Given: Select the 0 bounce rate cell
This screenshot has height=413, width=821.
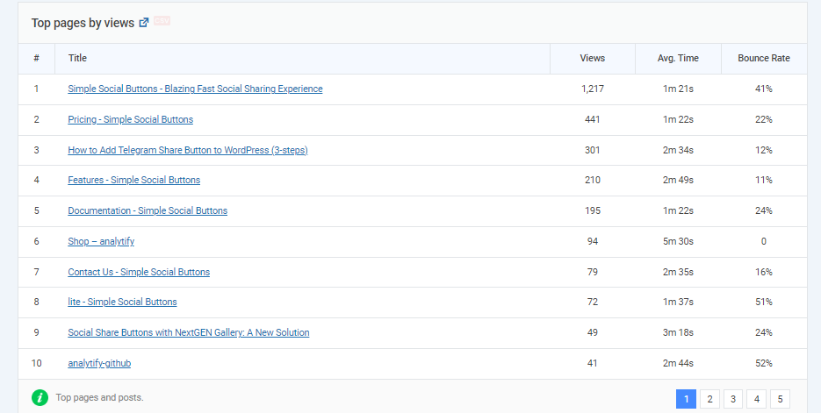Looking at the screenshot, I should point(764,241).
